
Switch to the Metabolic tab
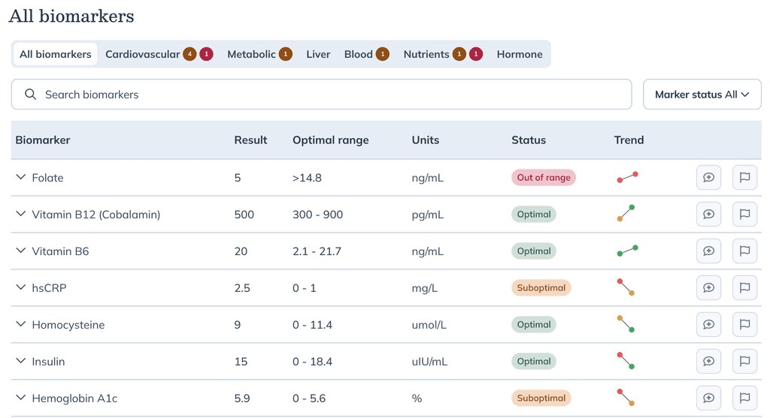pos(259,54)
